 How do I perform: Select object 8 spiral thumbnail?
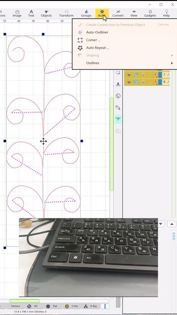pyautogui.click(x=136, y=82)
